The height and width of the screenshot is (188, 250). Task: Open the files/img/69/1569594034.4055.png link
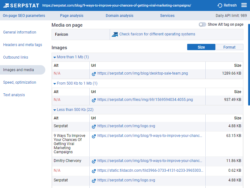[145, 100]
